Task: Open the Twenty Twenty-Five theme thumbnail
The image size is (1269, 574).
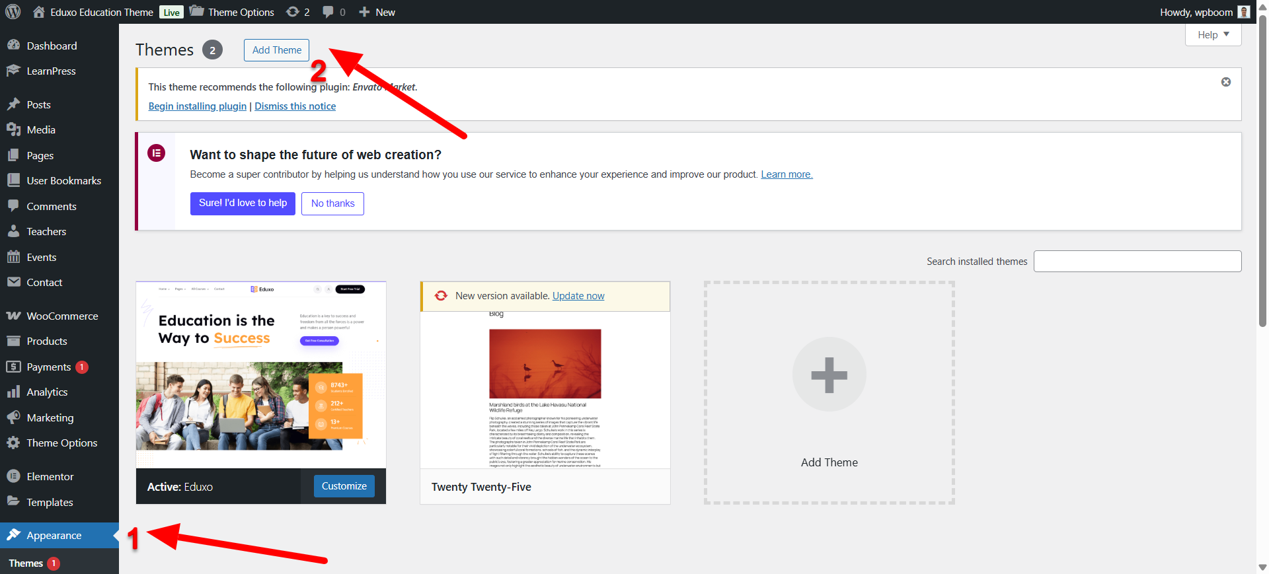Action: click(545, 390)
